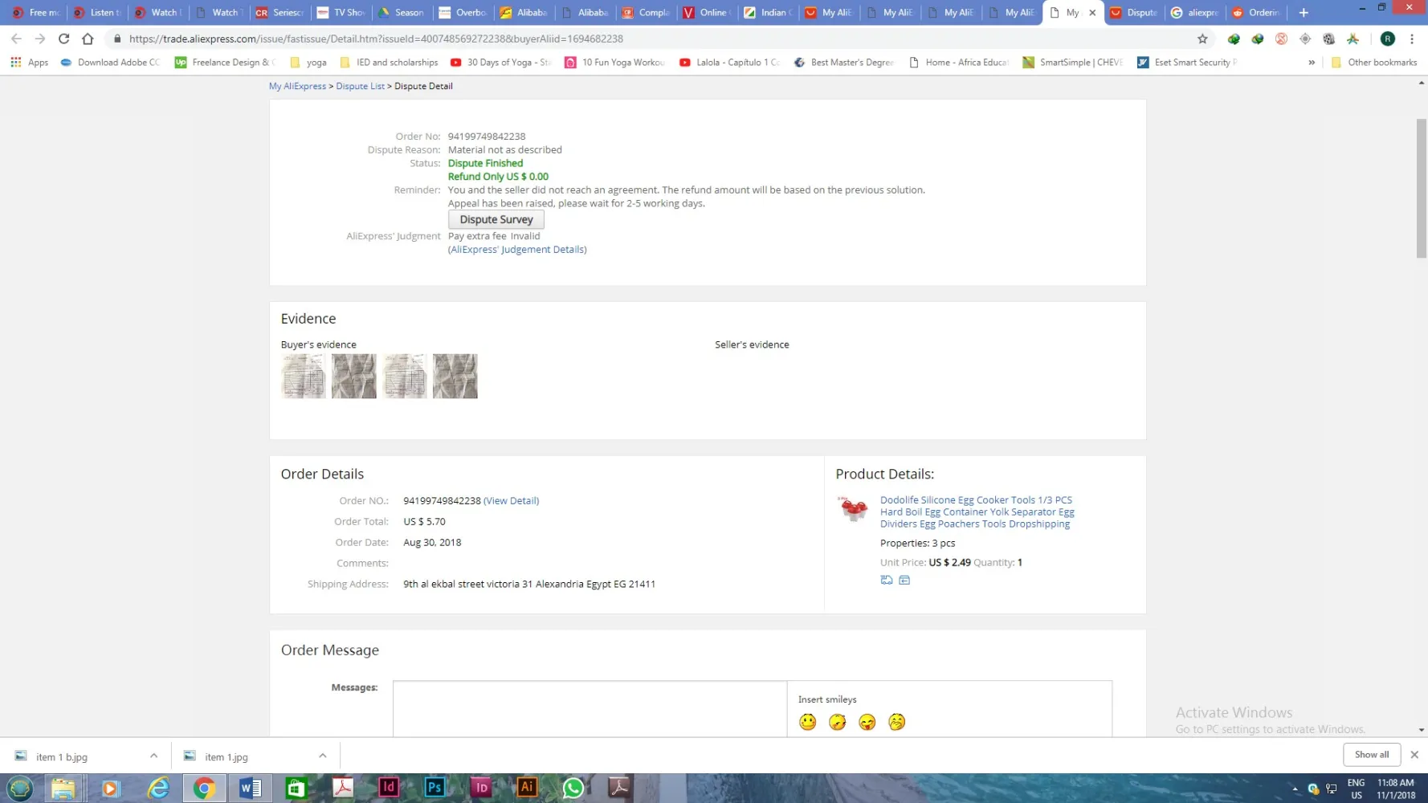
Task: Expand options for item 1.jpg download
Action: coord(322,756)
